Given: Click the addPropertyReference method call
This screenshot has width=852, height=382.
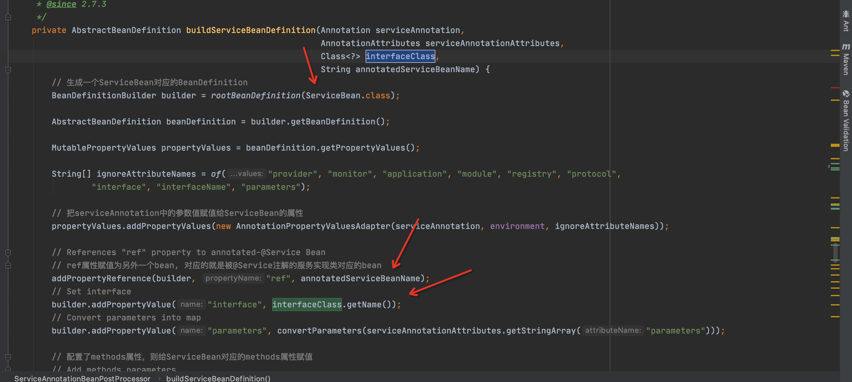Looking at the screenshot, I should pyautogui.click(x=101, y=278).
